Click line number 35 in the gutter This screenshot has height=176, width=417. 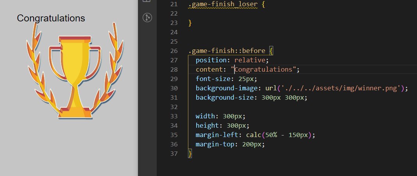174,135
